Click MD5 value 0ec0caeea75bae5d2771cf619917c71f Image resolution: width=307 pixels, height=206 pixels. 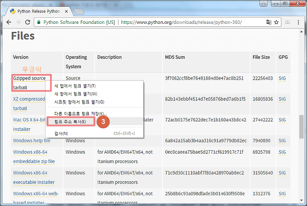204,152
